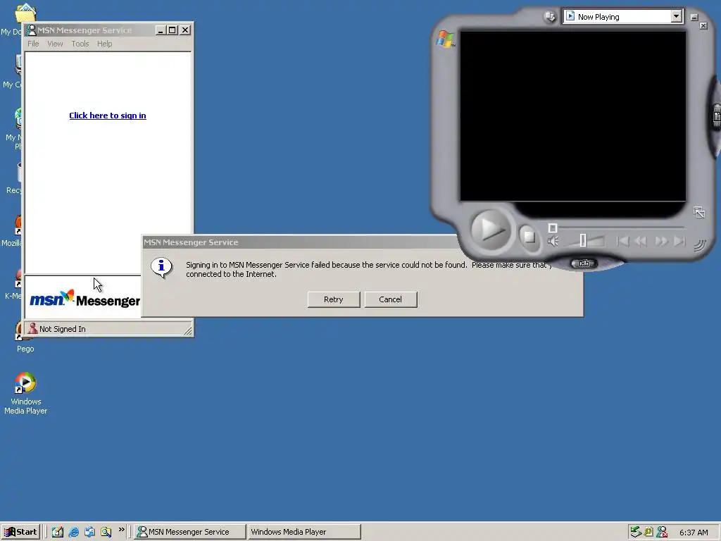Click the Rewind button in Media Player
The height and width of the screenshot is (541, 721).
pos(641,241)
